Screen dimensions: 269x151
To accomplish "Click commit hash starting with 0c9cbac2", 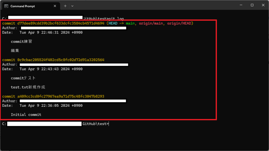I will (x=61, y=60).
